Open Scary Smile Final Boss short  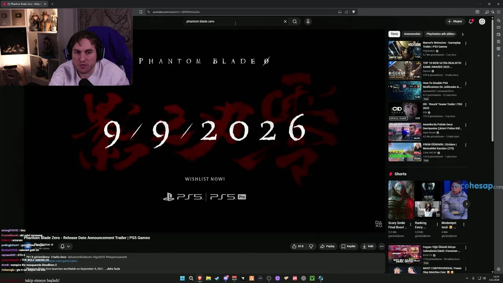[x=401, y=200]
